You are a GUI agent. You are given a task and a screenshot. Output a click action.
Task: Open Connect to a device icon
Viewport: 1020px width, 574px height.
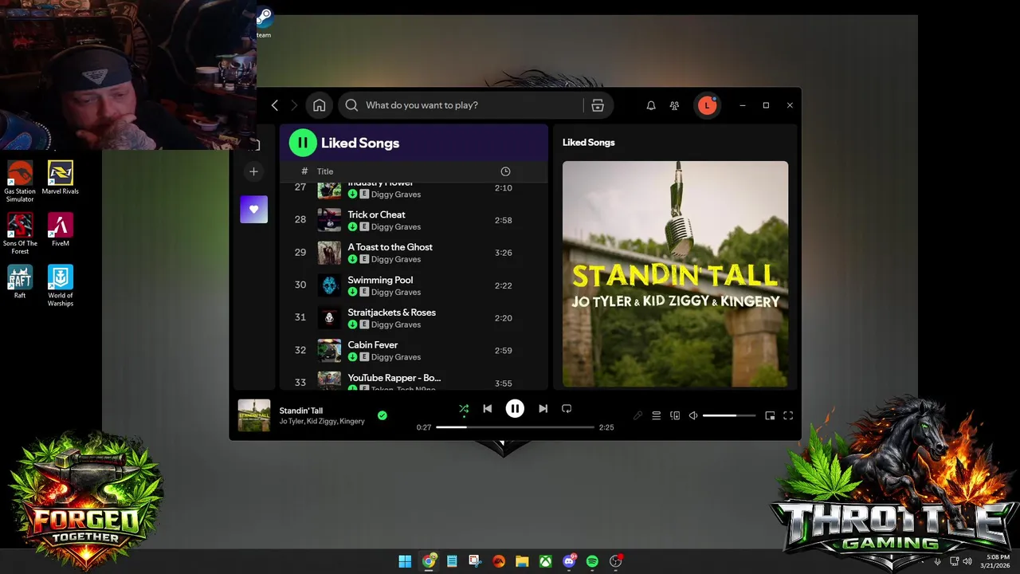675,415
